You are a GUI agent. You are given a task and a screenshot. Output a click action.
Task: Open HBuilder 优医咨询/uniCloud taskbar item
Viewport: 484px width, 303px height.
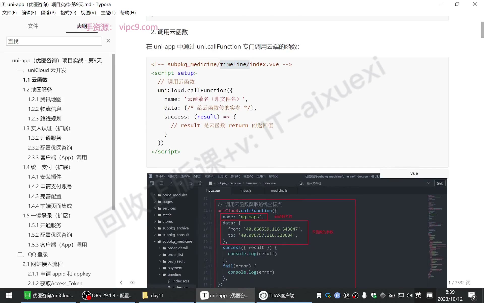[x=48, y=295]
